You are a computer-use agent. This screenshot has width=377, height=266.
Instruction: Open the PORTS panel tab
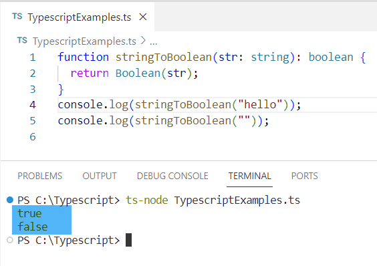305,176
